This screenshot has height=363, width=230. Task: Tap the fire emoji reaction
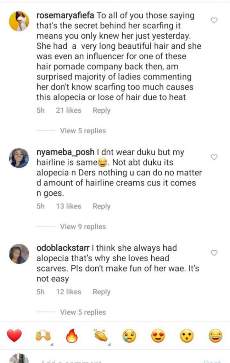click(72, 335)
